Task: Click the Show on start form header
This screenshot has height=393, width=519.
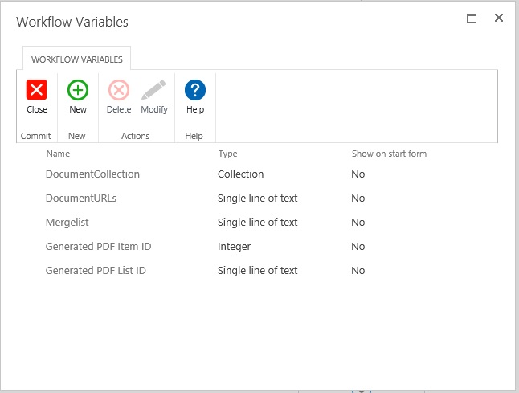Action: click(x=389, y=154)
